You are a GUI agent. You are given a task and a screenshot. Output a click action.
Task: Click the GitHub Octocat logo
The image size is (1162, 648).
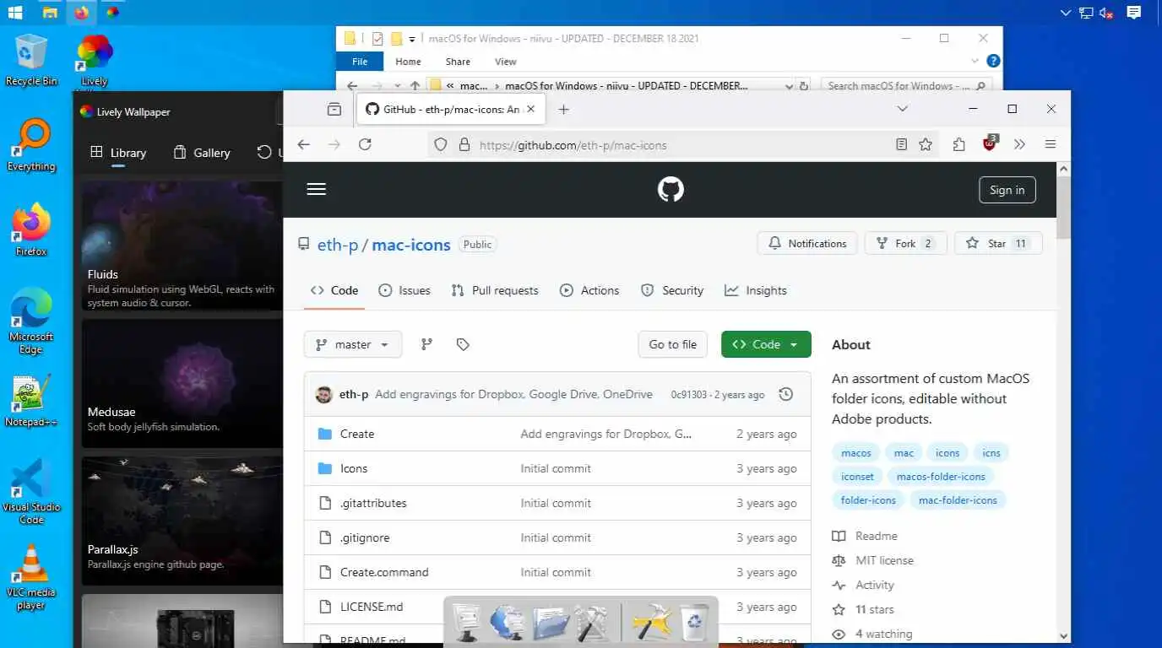[x=671, y=189]
